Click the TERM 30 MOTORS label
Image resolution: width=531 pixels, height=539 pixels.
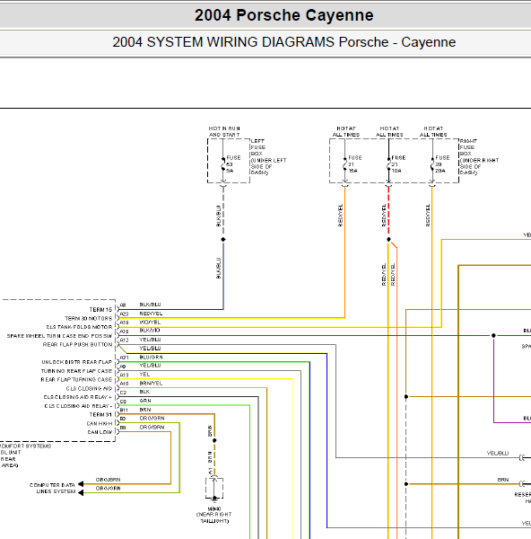(x=89, y=319)
